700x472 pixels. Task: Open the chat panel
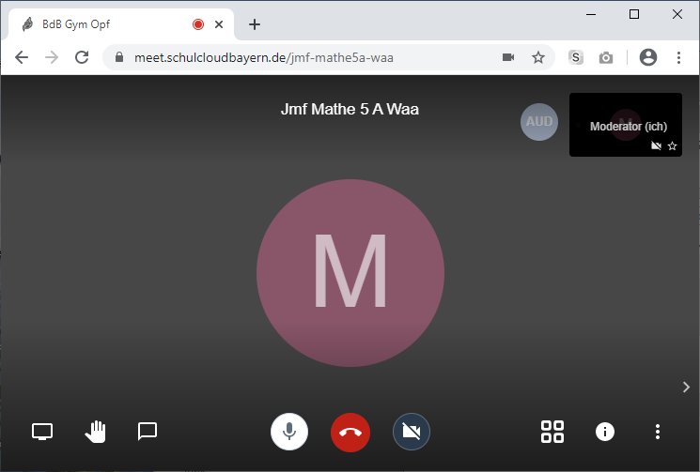point(148,432)
